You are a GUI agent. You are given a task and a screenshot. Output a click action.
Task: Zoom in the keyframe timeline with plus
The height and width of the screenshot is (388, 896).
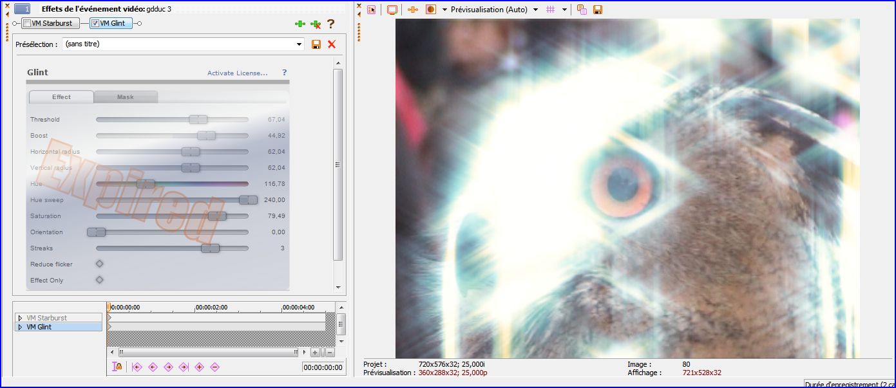[315, 352]
